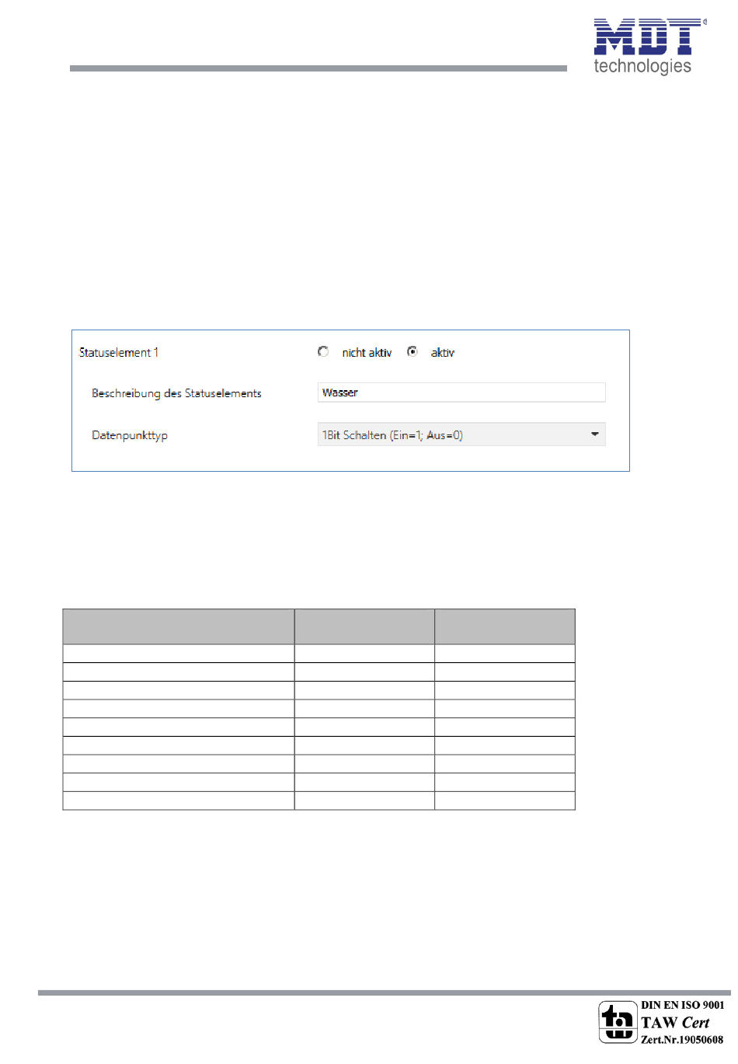Click the "Beschreibung des Statuselements" label
Viewport: 738px width, 1064px height.
click(x=176, y=393)
